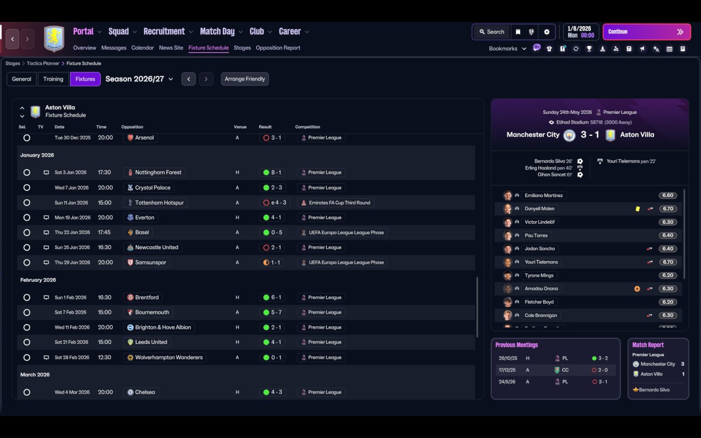
Task: Open the globe world icon in top bar
Action: 531,32
